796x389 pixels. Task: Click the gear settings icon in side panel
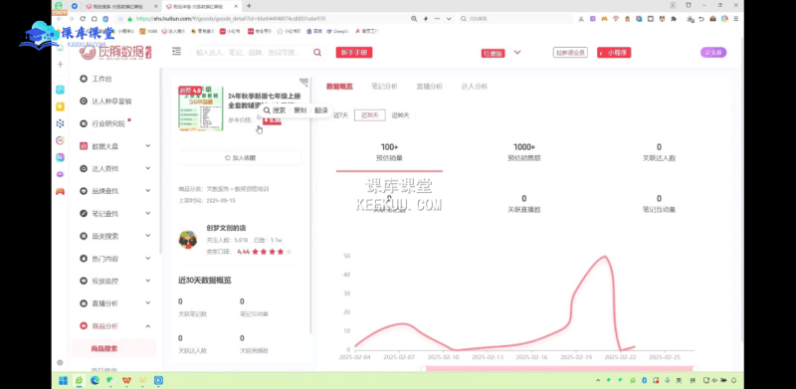[x=60, y=362]
